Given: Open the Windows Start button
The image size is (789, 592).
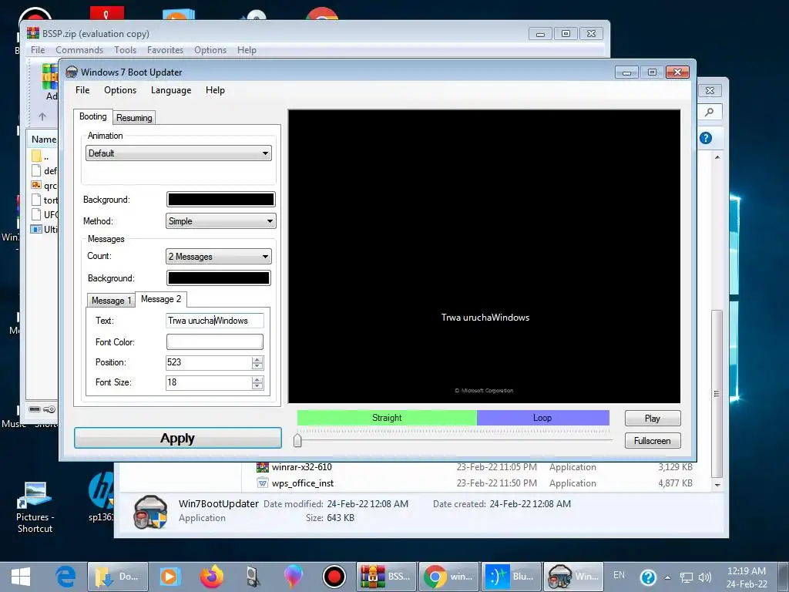Looking at the screenshot, I should click(21, 577).
